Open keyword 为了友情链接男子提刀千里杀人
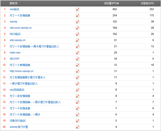Viewport: 161px width, 131px height. point(28,77)
